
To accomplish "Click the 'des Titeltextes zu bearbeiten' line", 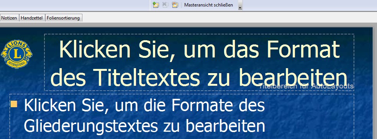I will 199,77.
